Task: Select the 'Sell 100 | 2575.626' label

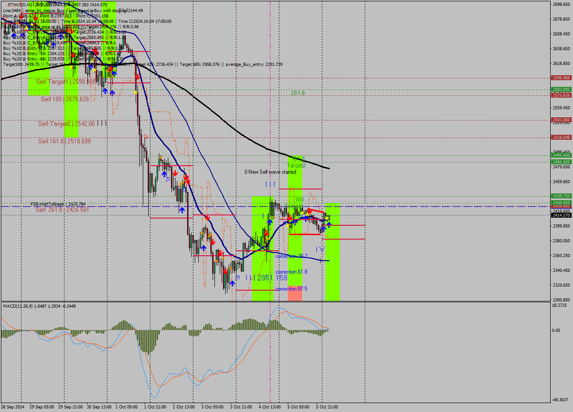Action: pyautogui.click(x=65, y=99)
